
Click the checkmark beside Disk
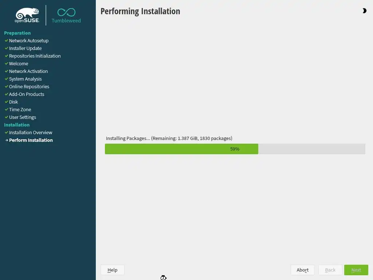tap(7, 102)
